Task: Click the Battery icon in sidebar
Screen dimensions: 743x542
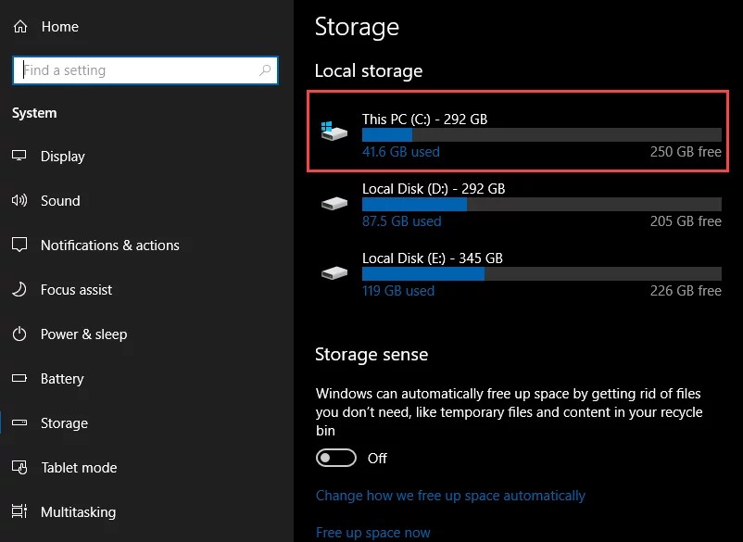Action: point(19,379)
